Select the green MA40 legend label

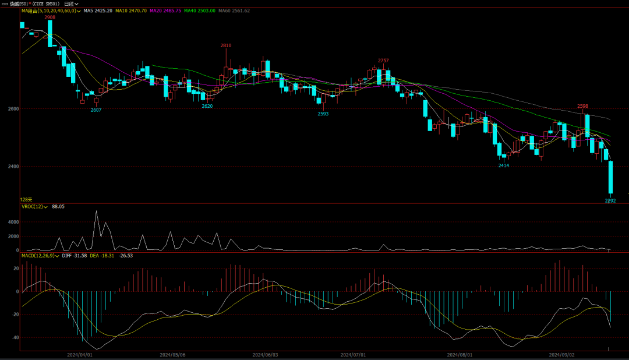point(200,11)
